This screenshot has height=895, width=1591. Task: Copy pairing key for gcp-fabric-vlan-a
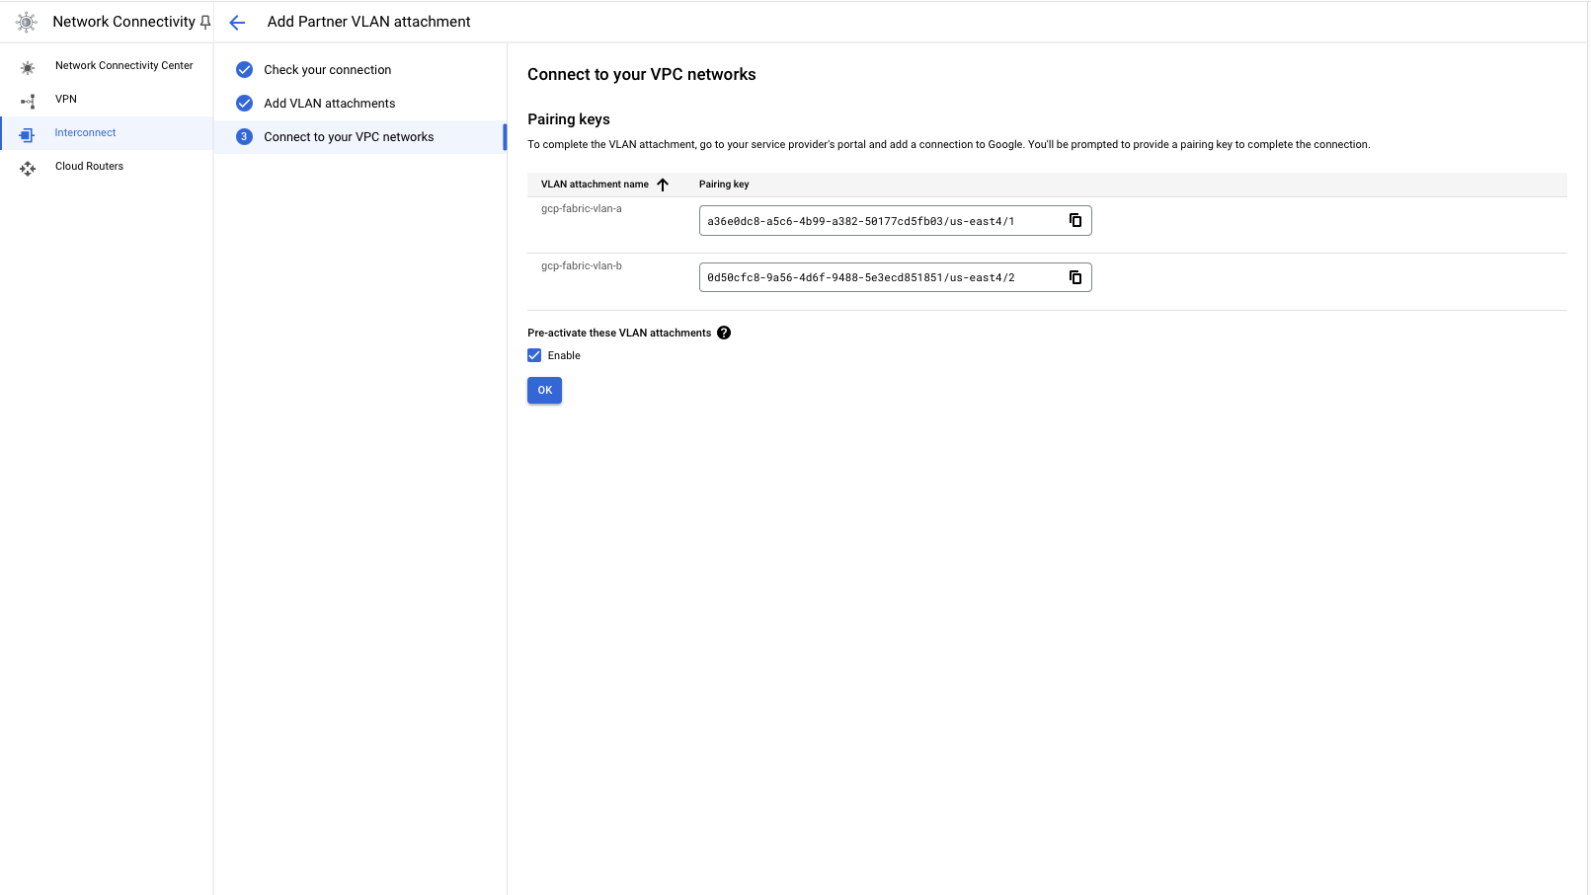1075,220
